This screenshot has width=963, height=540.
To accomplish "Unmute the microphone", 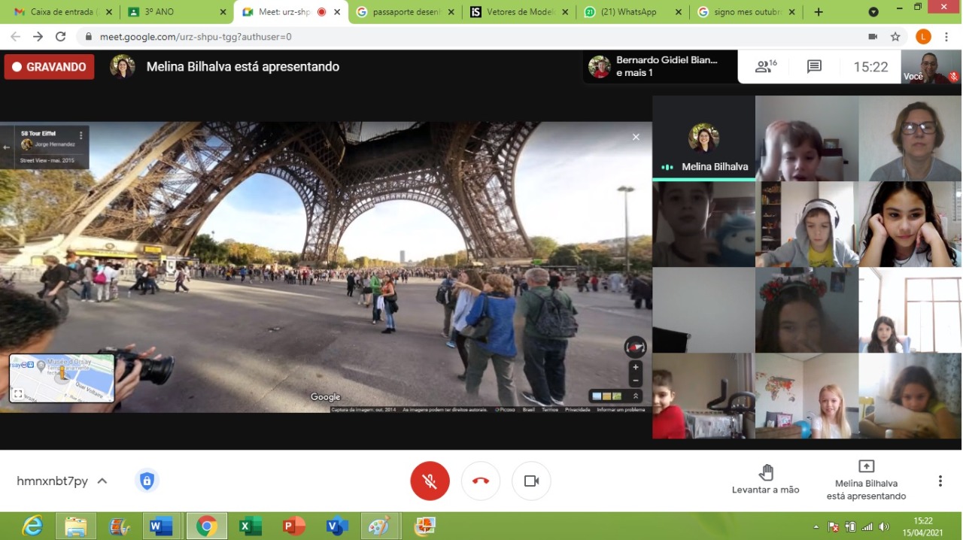I will pos(430,481).
